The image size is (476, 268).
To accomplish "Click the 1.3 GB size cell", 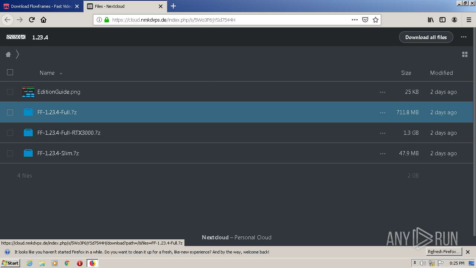I will [x=411, y=133].
